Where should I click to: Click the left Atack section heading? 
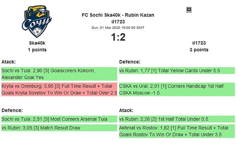point(9,62)
